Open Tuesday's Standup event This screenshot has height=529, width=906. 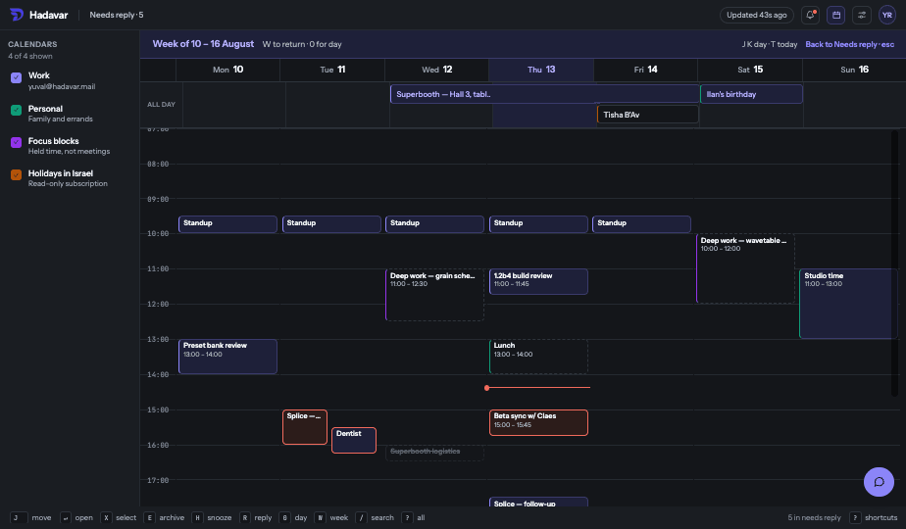click(x=331, y=224)
